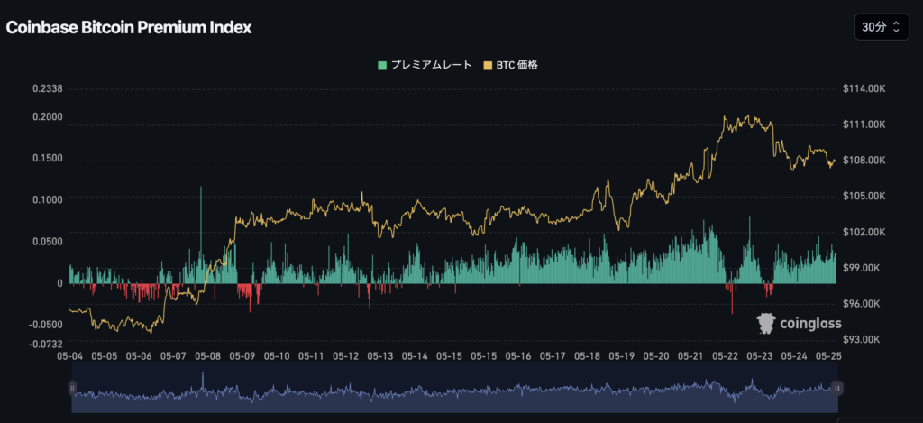Click the 05-24 date label
923x423 pixels.
793,356
